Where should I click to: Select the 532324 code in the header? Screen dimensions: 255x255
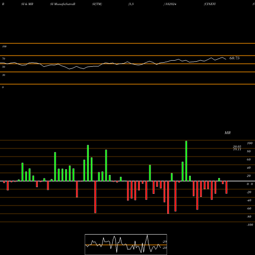tap(170, 4)
